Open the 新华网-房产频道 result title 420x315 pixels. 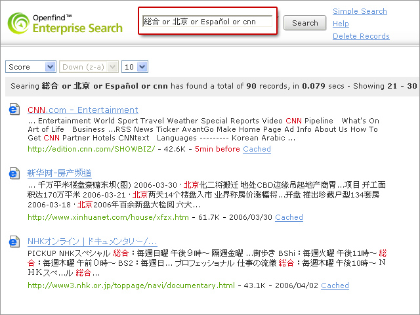(x=60, y=173)
